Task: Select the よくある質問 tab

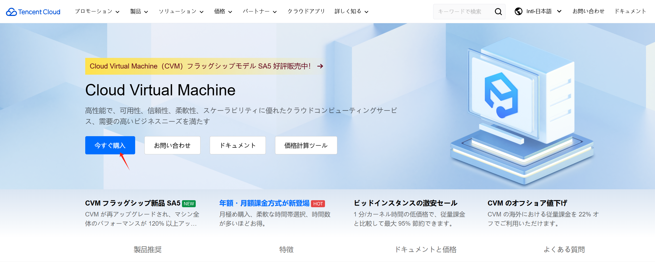Action: (x=564, y=249)
